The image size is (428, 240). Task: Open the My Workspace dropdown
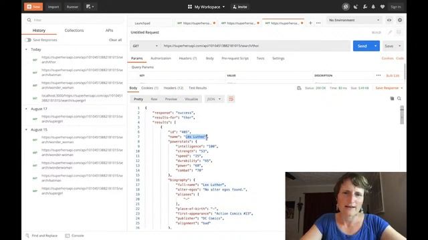click(207, 7)
